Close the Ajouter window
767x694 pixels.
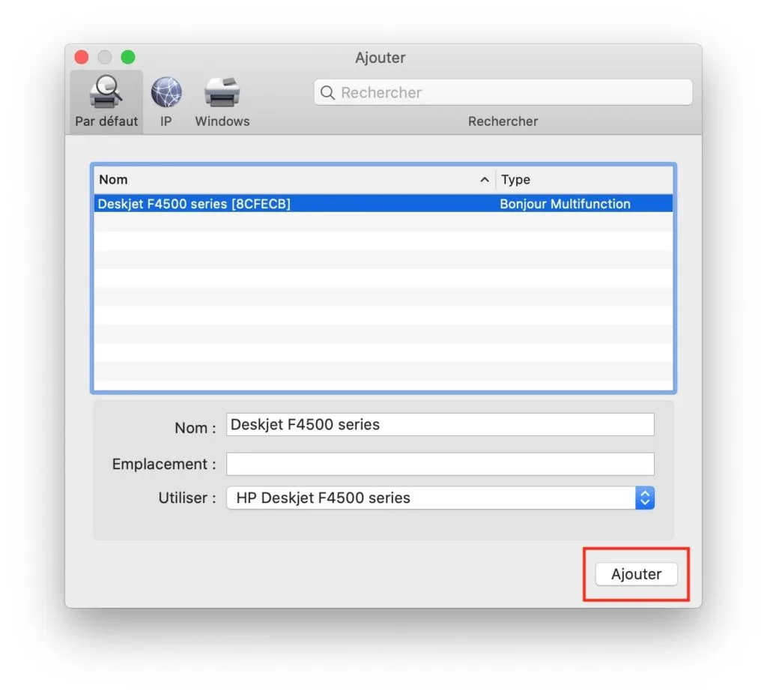(82, 57)
